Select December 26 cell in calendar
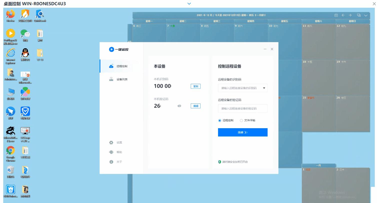377x203 pixels. (x=353, y=114)
